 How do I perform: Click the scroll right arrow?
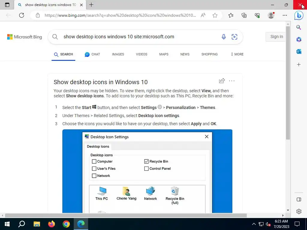[283, 215]
